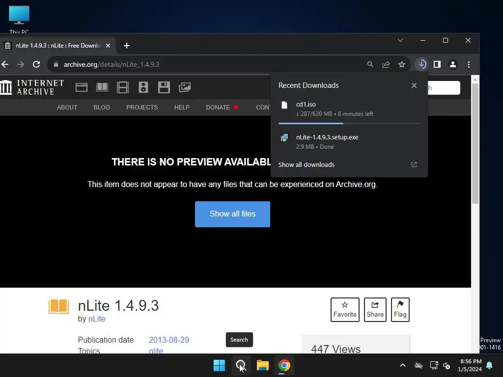Click the page vertical scrollbar thumb
Screen dimensions: 503x377
(x=475, y=143)
